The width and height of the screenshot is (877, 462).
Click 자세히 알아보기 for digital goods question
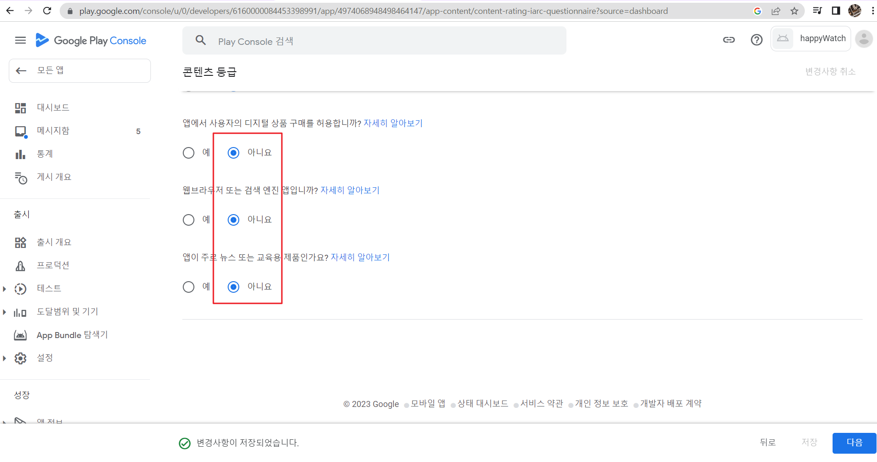click(x=393, y=123)
